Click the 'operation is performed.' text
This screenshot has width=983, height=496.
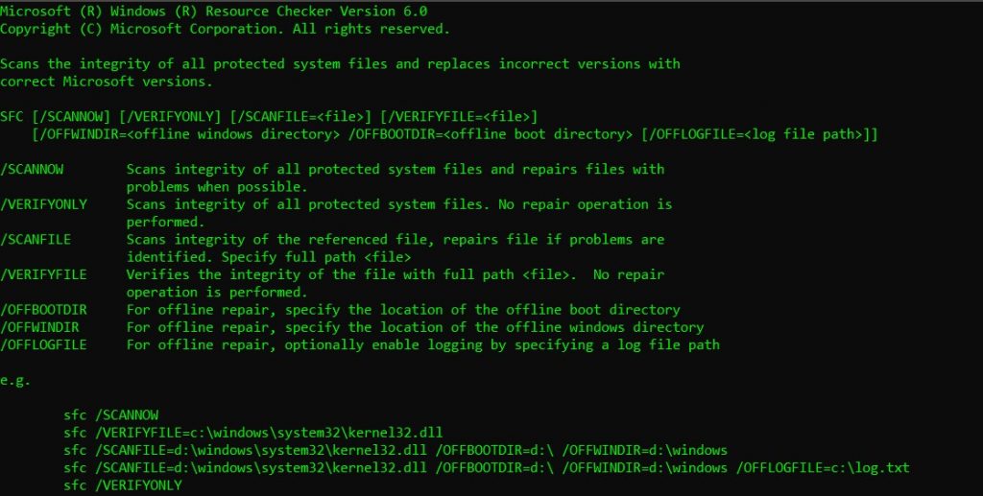[217, 292]
